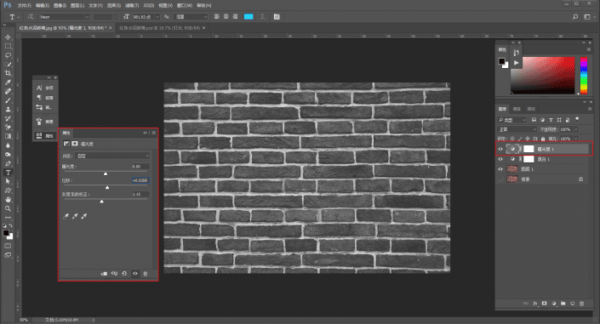Image resolution: width=600 pixels, height=324 pixels.
Task: Choose the Zoom magnifier tool
Action: tap(8, 208)
